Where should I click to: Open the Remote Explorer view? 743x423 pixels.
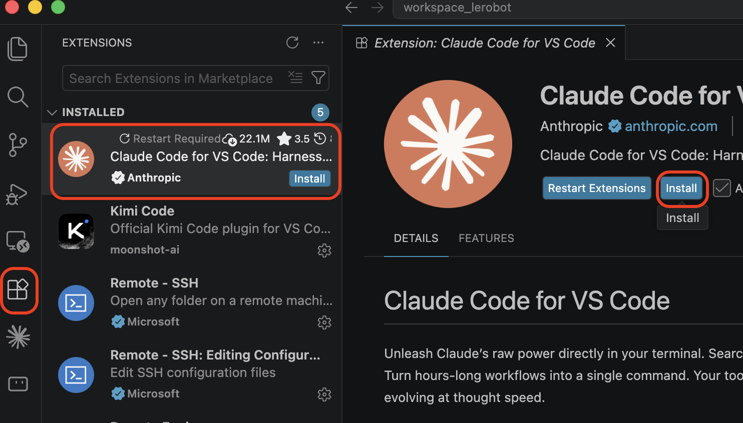[x=18, y=241]
